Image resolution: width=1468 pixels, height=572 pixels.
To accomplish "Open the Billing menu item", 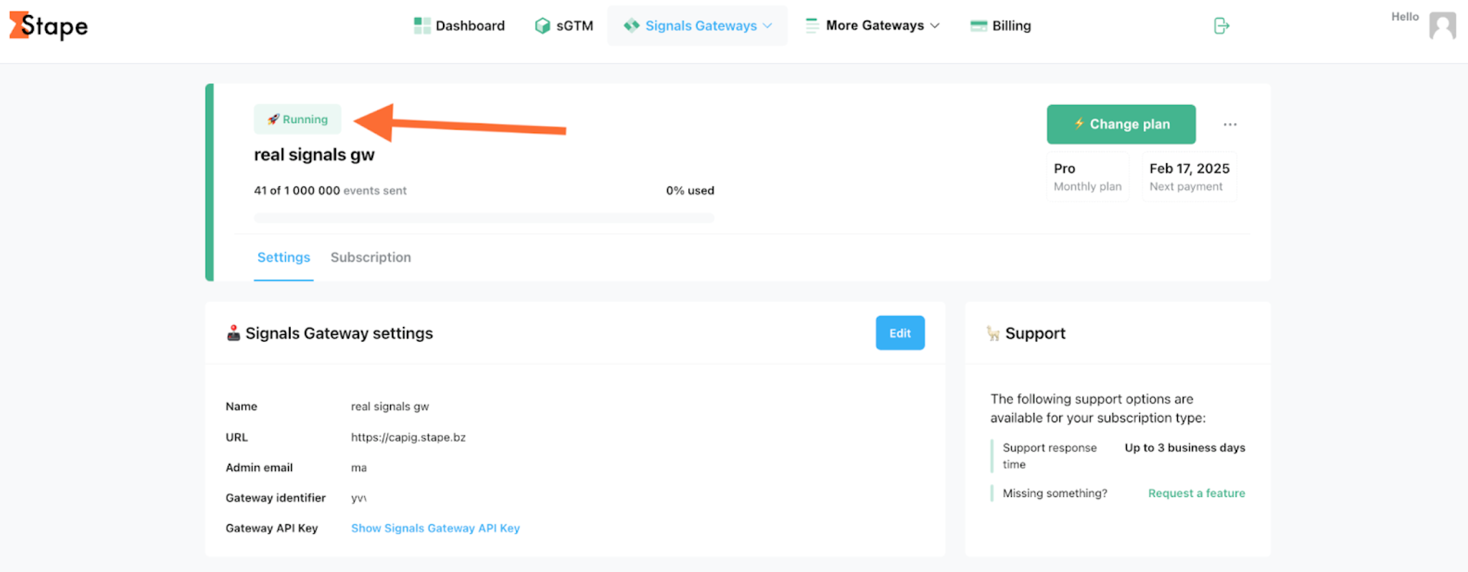I will pyautogui.click(x=1001, y=26).
